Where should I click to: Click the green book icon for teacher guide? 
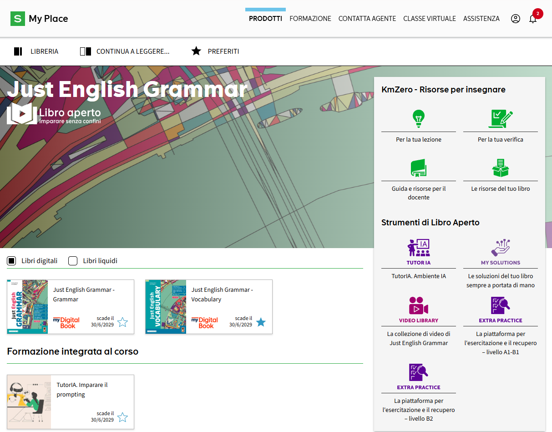pos(418,168)
